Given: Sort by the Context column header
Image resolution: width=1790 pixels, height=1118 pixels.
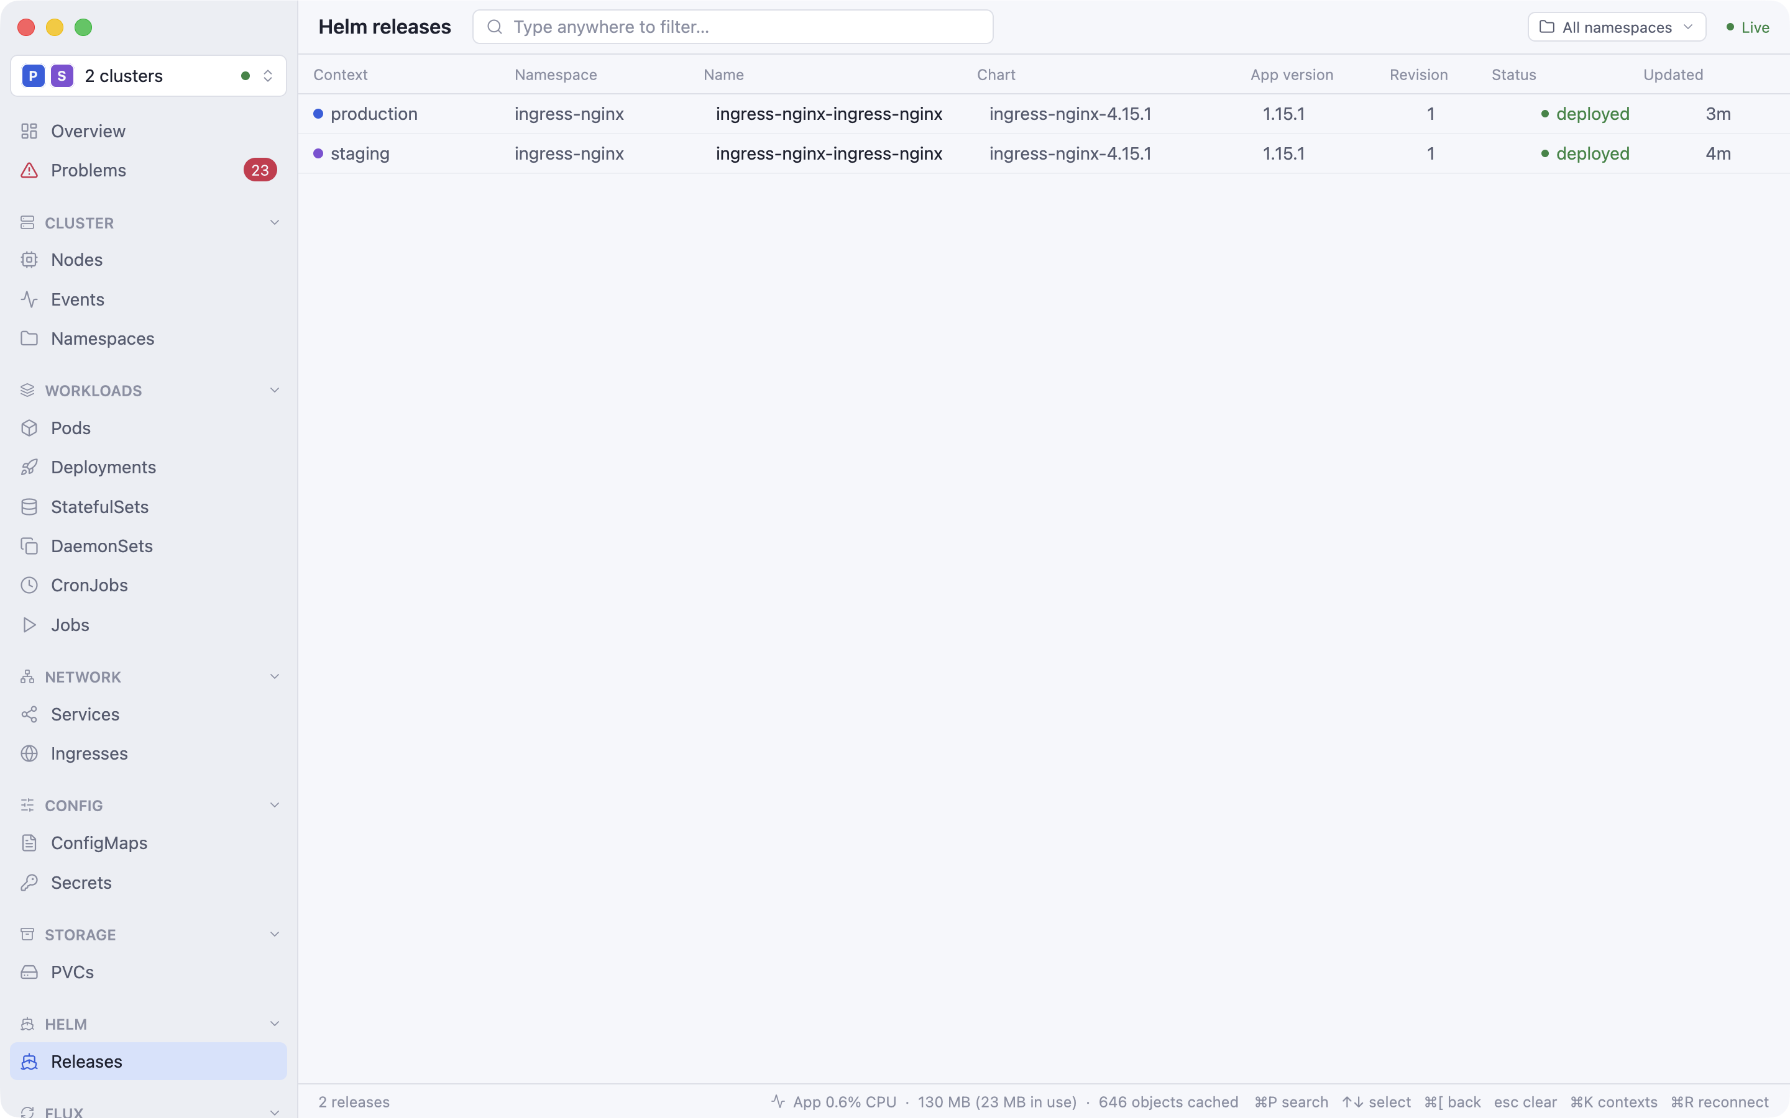Looking at the screenshot, I should 340,75.
